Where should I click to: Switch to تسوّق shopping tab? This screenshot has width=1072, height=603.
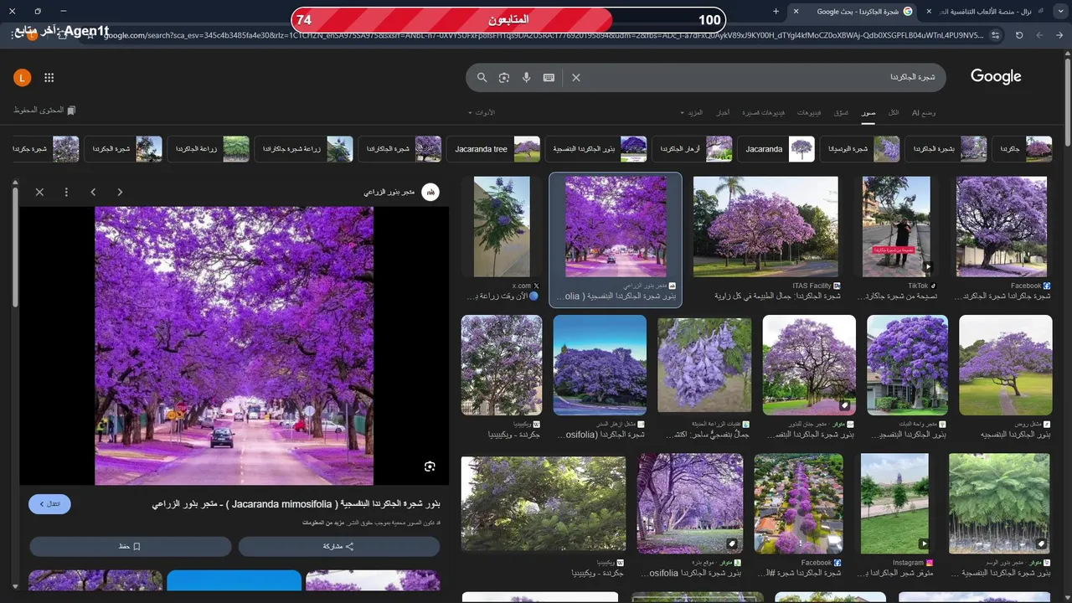tap(842, 112)
